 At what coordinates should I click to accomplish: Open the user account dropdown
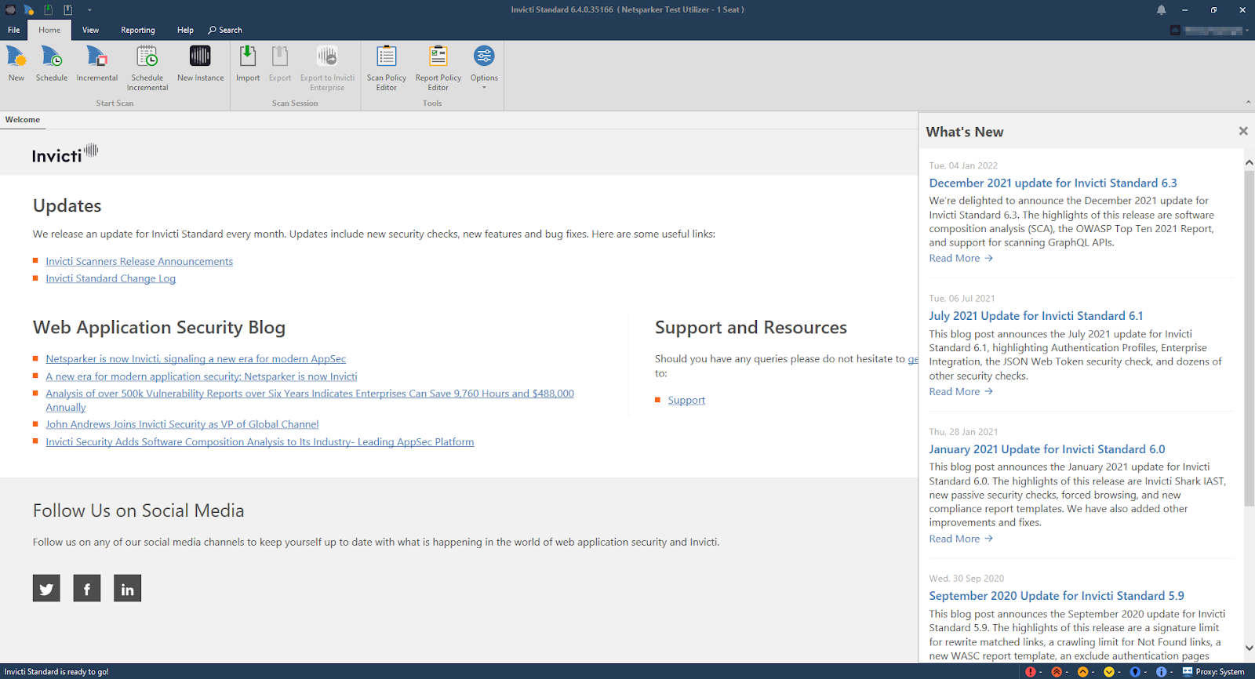1209,31
